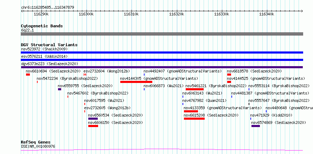Select red bar under nsv4144525

click(229, 82)
